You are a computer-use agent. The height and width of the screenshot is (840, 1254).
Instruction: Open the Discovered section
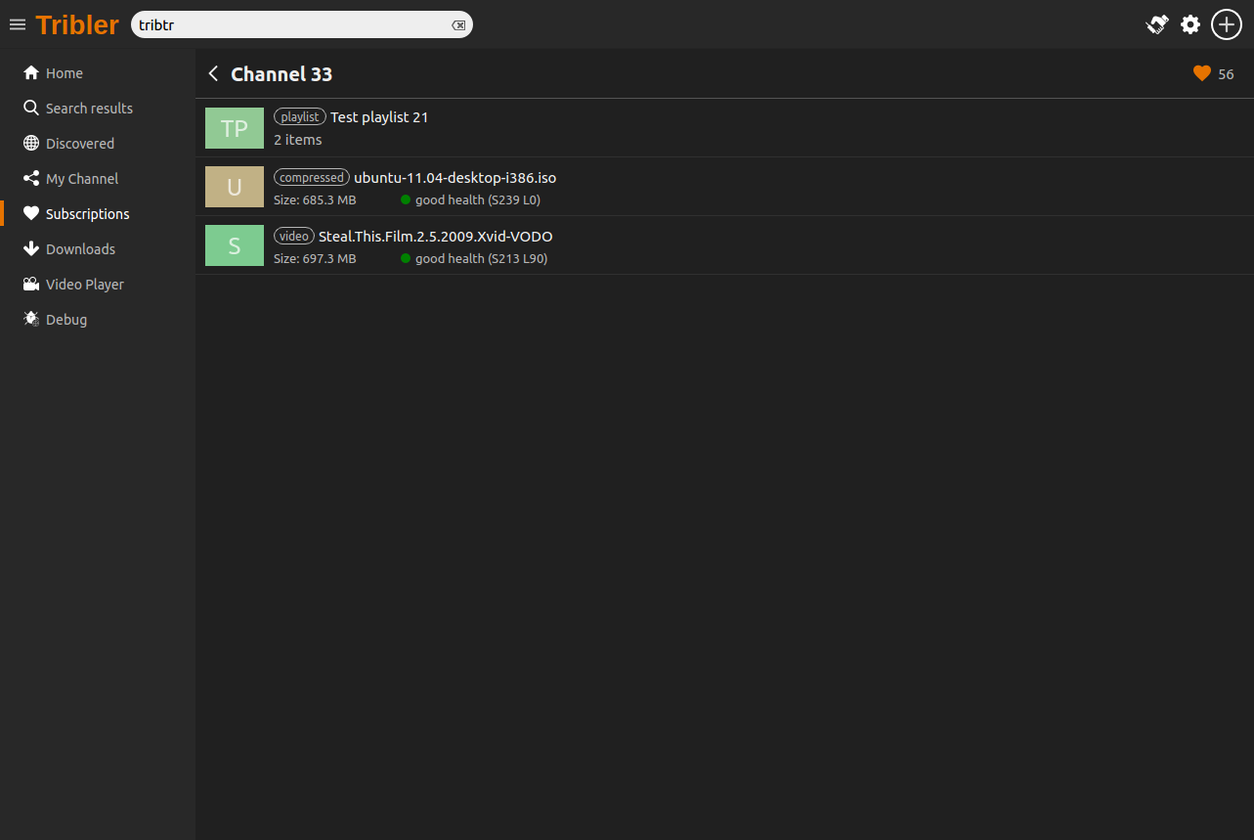pos(80,144)
